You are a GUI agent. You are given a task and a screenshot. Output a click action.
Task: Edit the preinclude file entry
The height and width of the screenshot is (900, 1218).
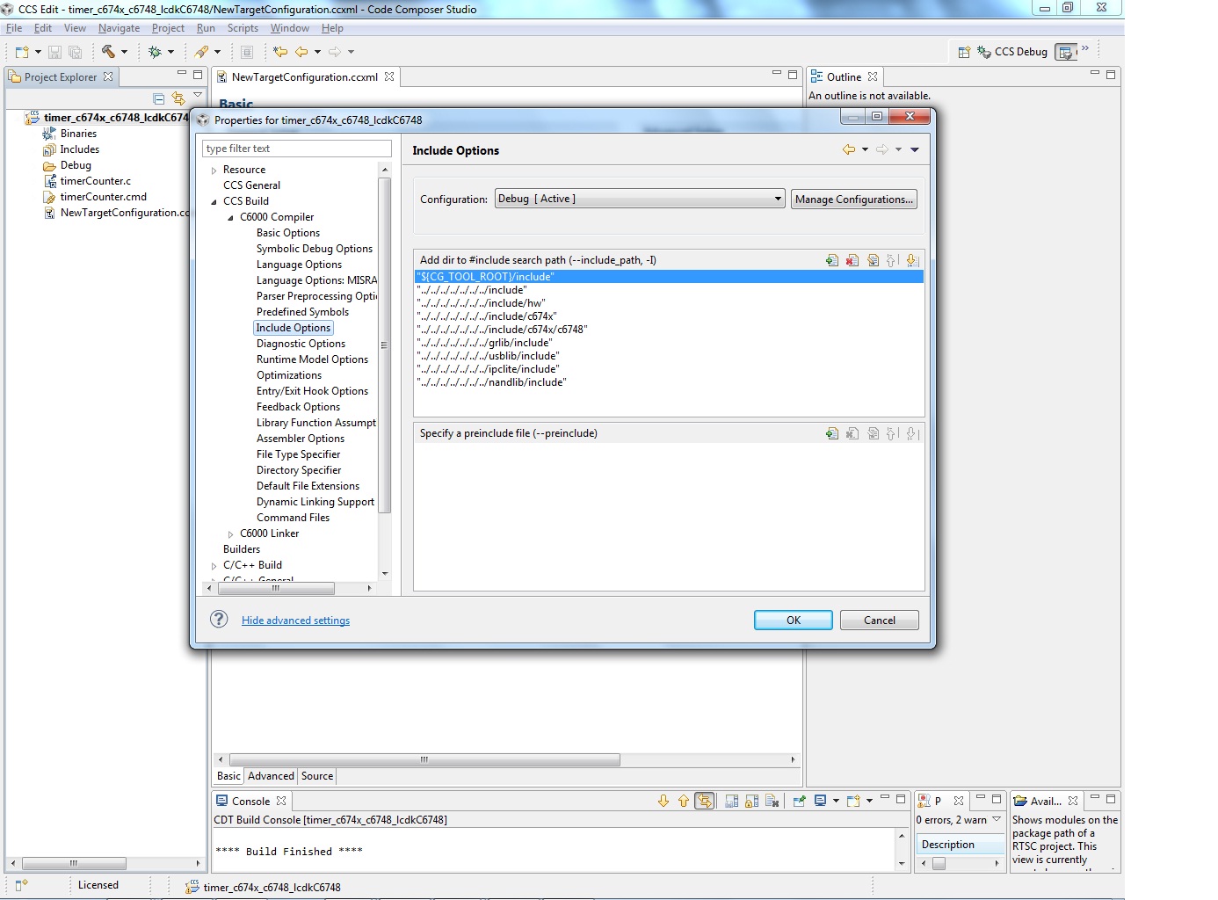point(873,433)
